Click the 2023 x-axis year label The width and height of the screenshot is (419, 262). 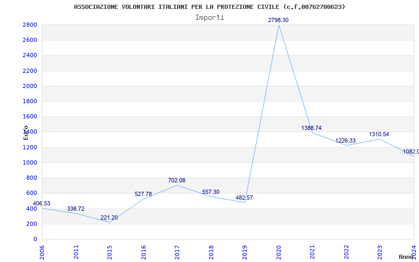380,252
